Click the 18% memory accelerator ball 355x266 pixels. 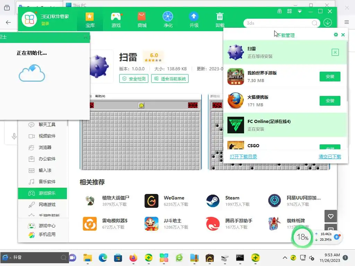point(302,237)
